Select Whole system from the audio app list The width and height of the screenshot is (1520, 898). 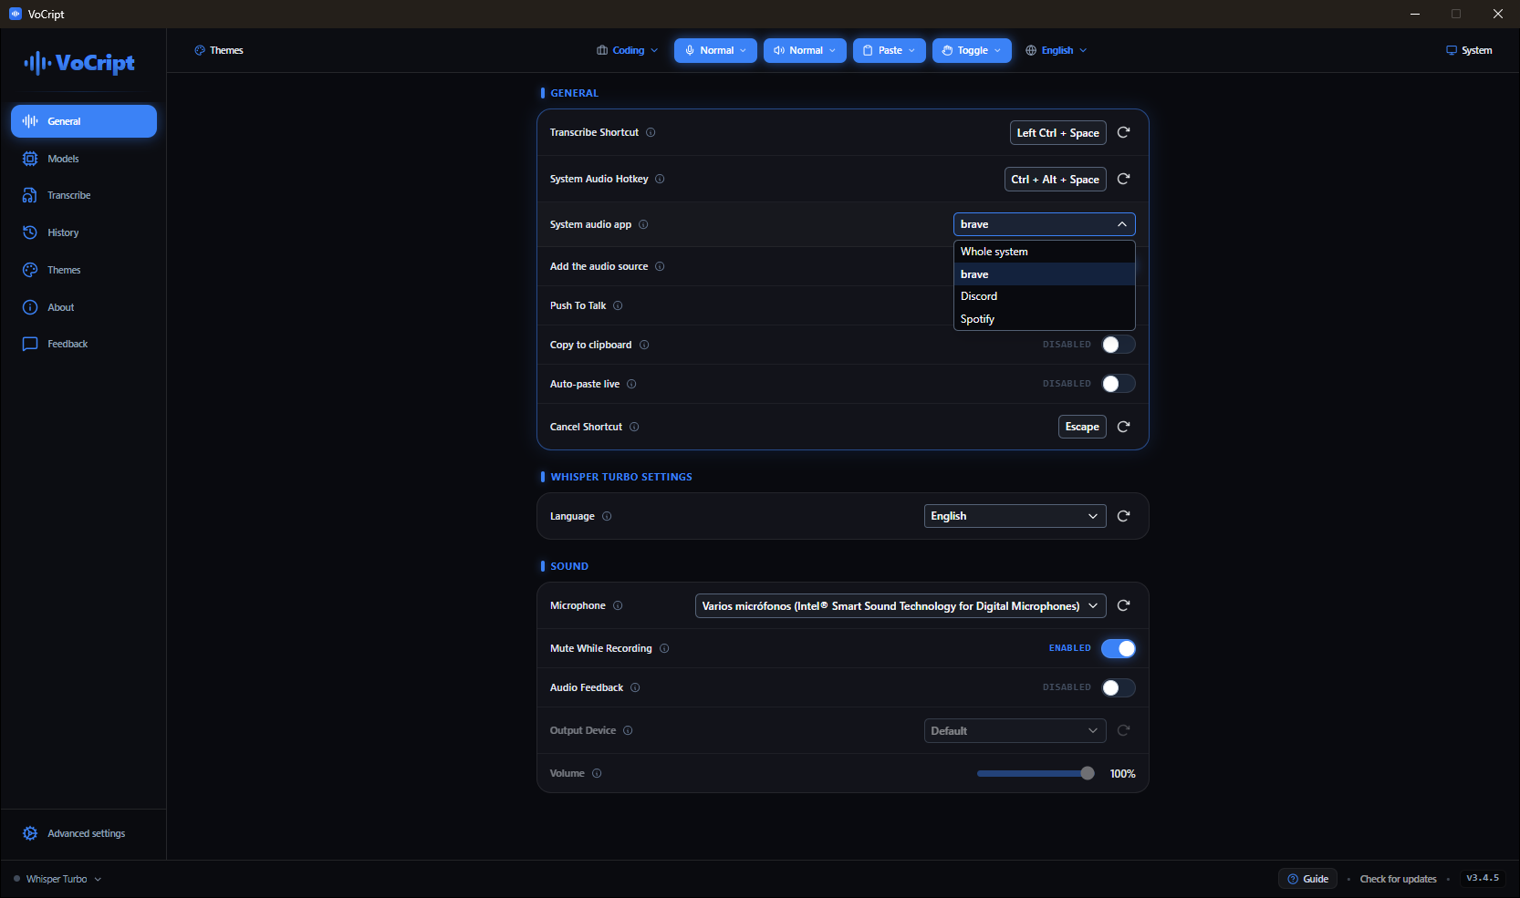(x=1045, y=252)
